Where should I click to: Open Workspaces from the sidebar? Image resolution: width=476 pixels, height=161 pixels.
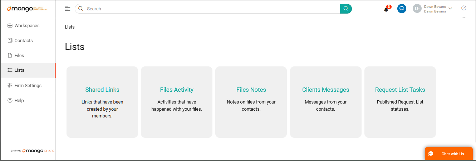pos(27,26)
